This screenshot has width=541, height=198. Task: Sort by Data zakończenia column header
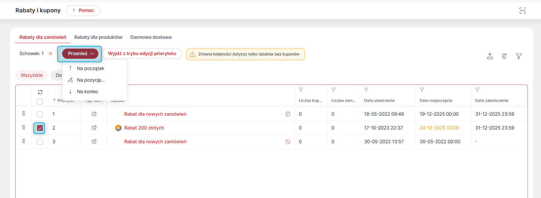coord(492,100)
